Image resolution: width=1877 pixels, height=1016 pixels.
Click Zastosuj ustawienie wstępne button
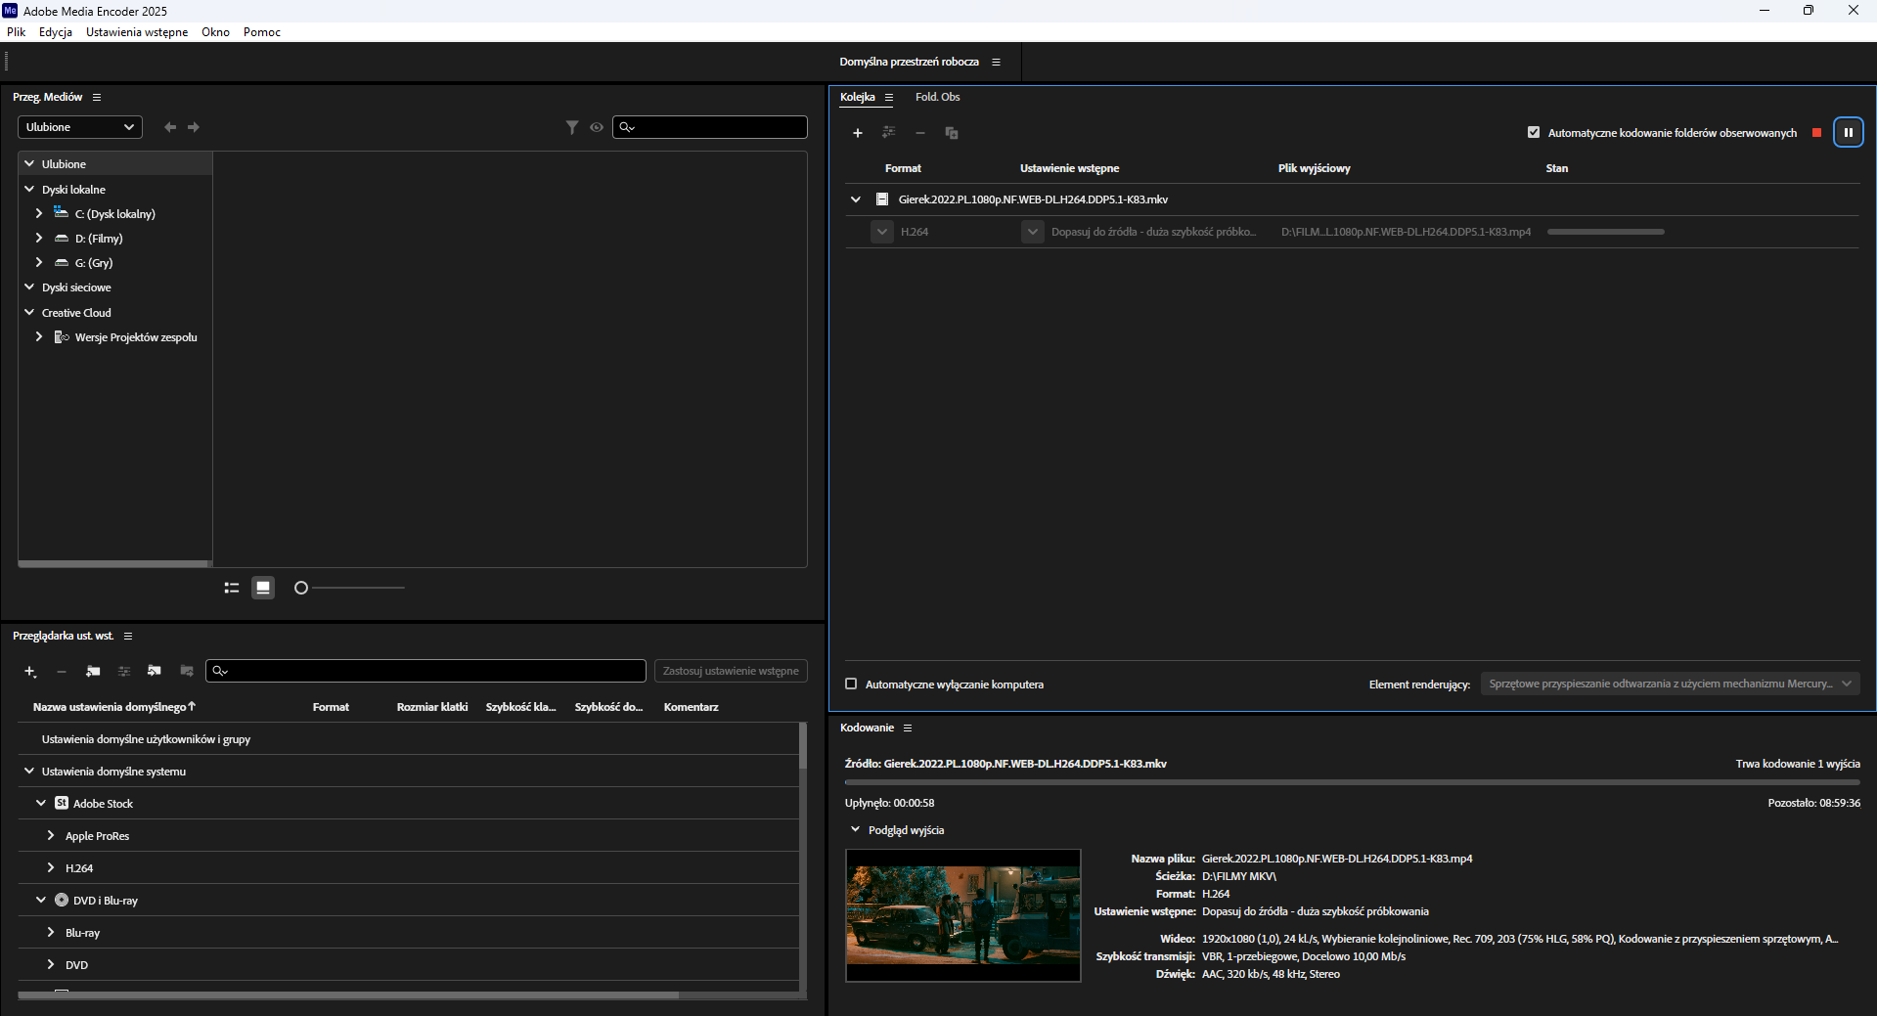tap(731, 671)
